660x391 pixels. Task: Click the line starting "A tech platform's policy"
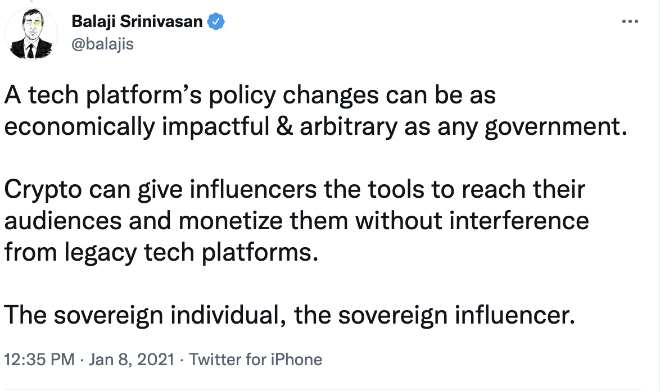[250, 96]
